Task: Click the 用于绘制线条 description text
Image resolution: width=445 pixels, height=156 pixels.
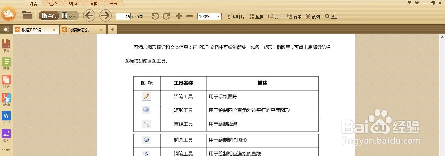Action: 223,124
